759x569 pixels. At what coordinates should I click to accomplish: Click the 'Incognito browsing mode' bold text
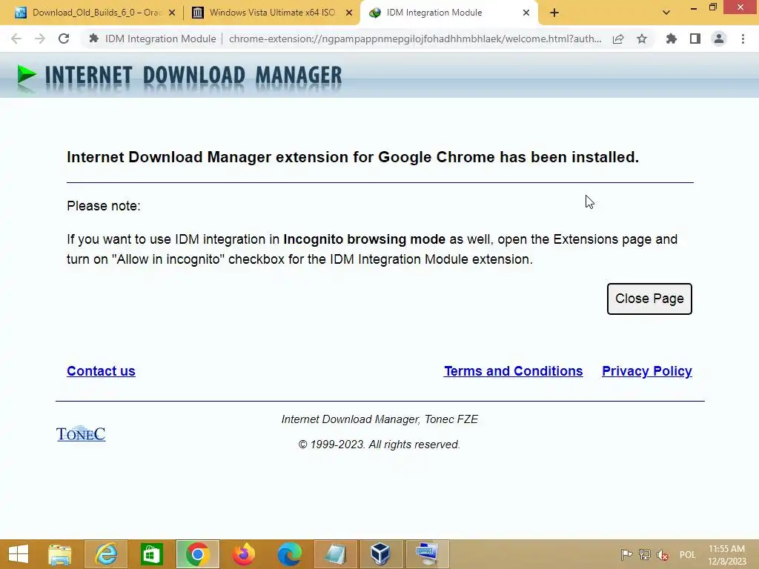[364, 239]
